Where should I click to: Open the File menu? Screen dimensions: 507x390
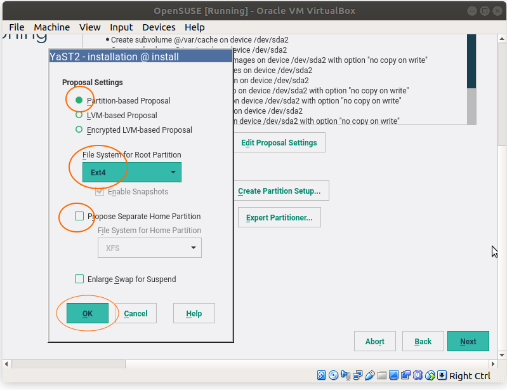pos(16,27)
